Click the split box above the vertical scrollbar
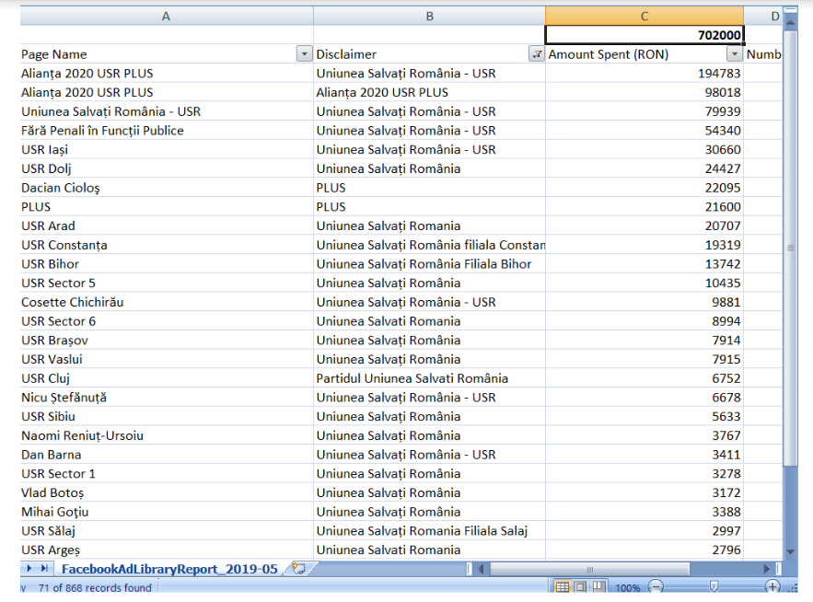This screenshot has height=602, width=813. coord(790,9)
